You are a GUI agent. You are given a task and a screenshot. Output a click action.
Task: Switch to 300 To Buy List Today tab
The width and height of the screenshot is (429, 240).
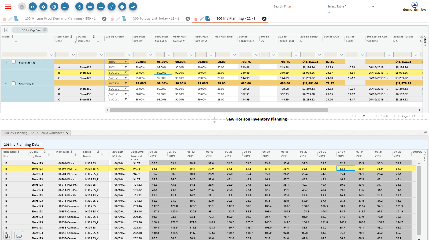tap(156, 18)
